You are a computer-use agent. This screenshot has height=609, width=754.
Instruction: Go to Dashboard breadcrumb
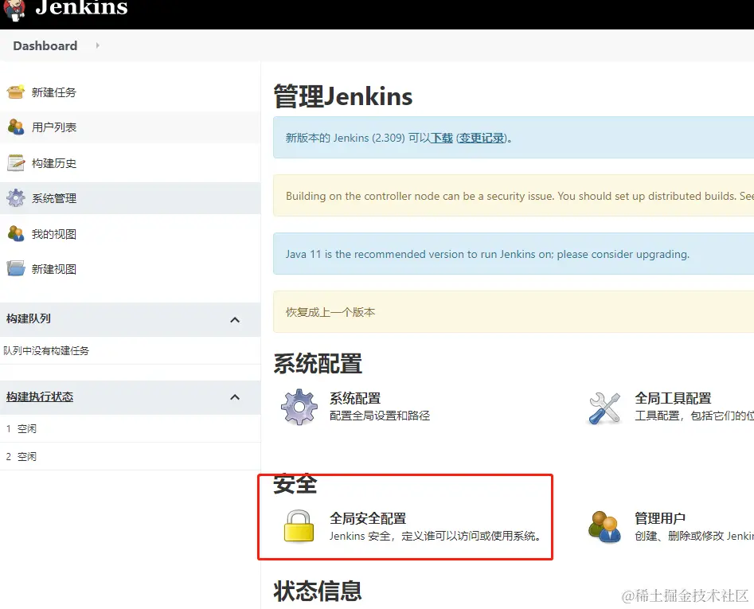[45, 45]
